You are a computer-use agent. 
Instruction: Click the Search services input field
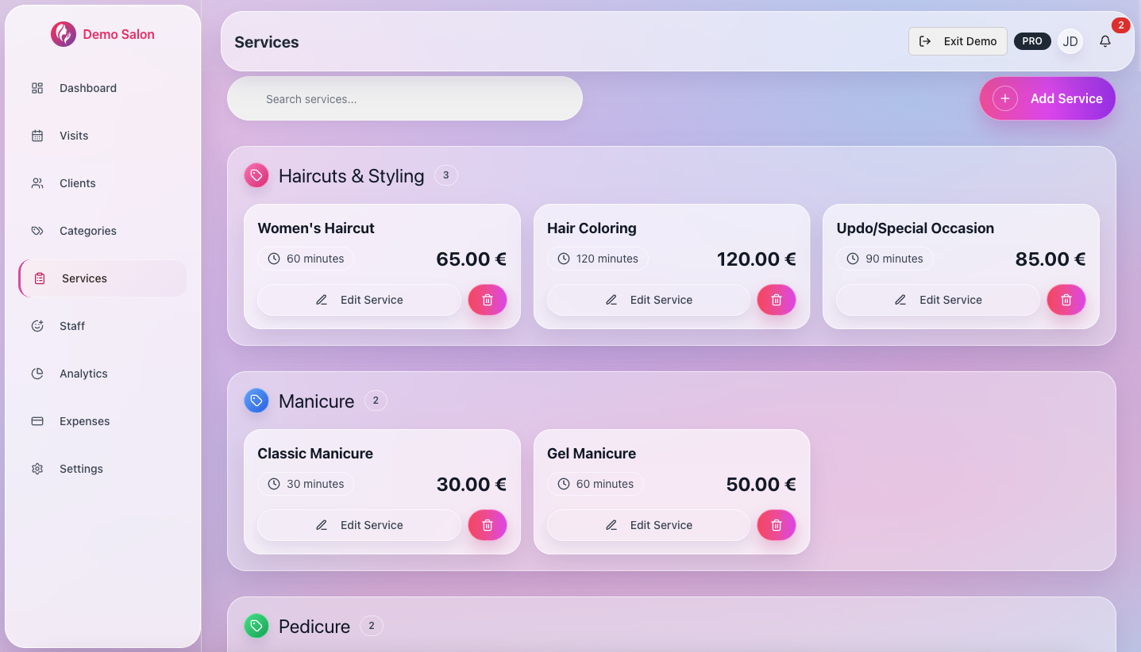tap(405, 99)
